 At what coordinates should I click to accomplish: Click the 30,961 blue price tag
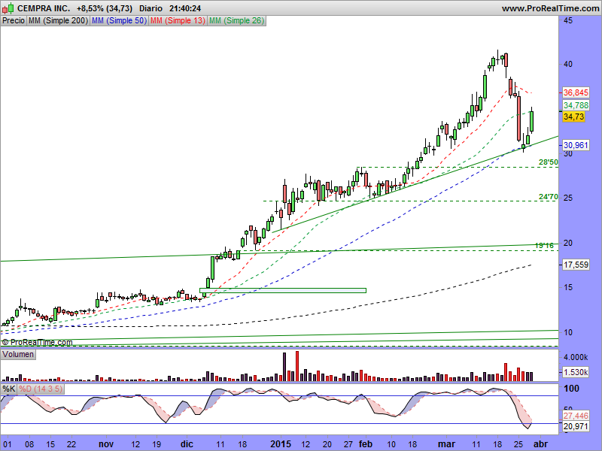click(576, 145)
